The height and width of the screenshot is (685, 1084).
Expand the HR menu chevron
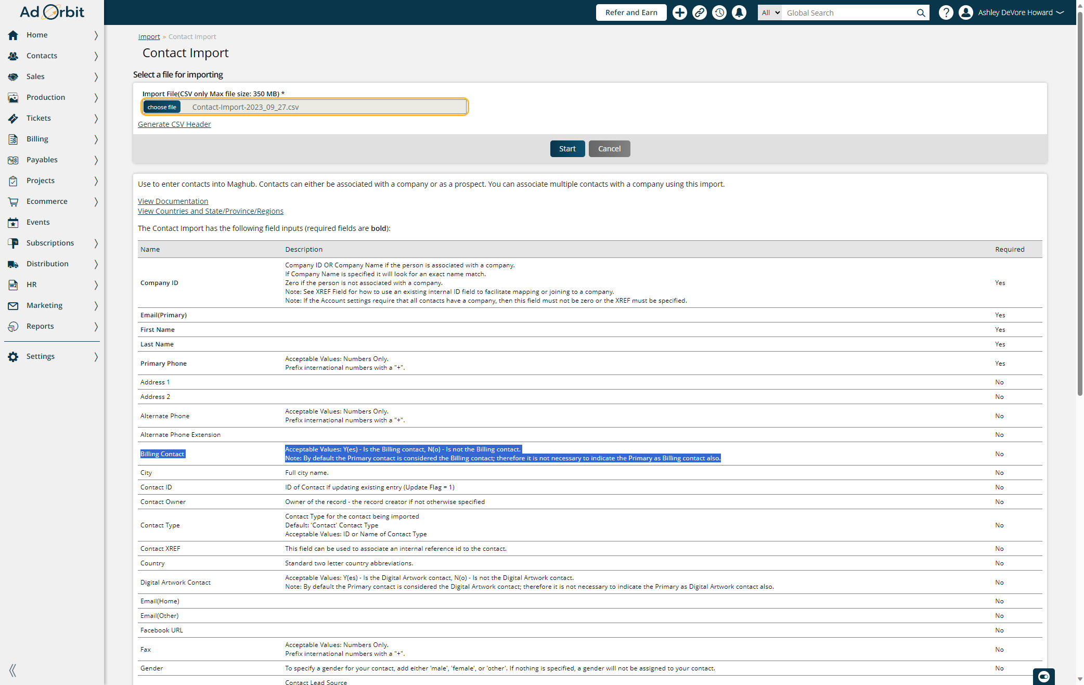click(x=96, y=285)
